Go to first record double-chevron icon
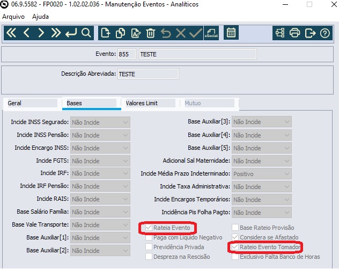 click(11, 33)
